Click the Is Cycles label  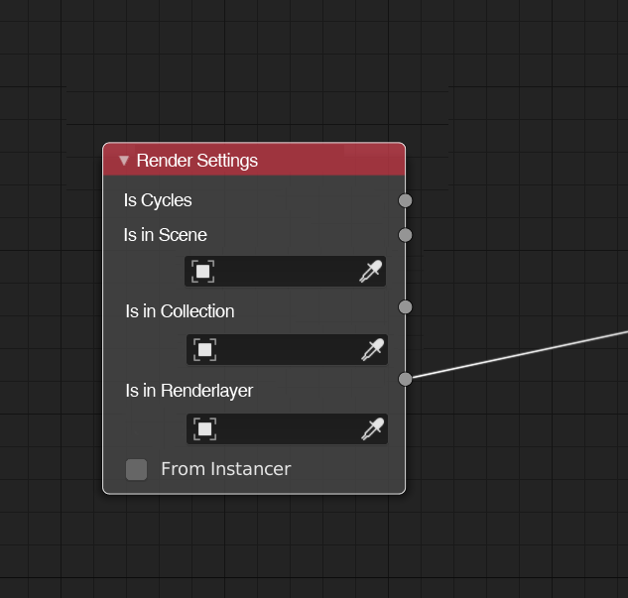pyautogui.click(x=158, y=200)
